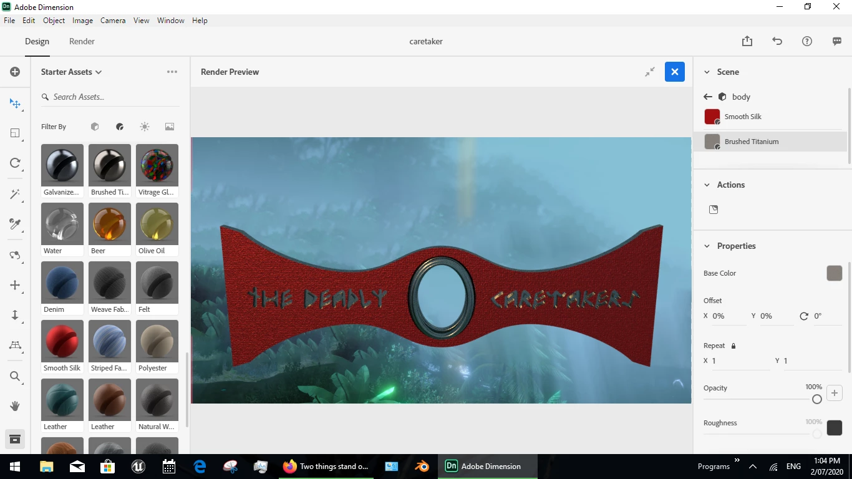Image resolution: width=852 pixels, height=479 pixels.
Task: Activate the Horizon tool
Action: pyautogui.click(x=15, y=345)
